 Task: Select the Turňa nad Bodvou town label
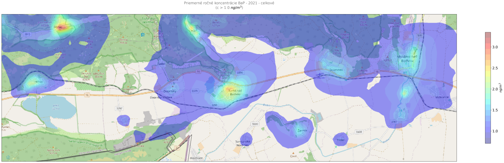pyautogui.click(x=235, y=92)
